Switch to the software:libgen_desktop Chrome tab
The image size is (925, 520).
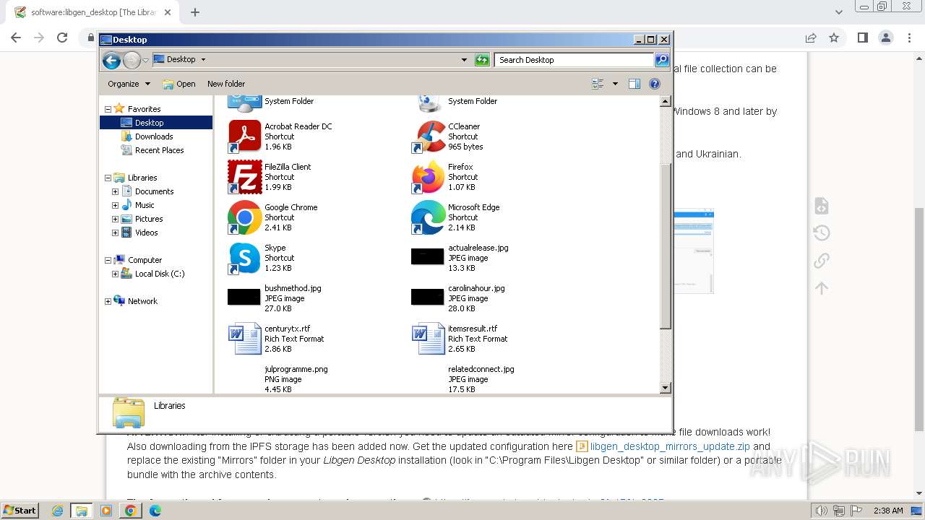(x=91, y=12)
